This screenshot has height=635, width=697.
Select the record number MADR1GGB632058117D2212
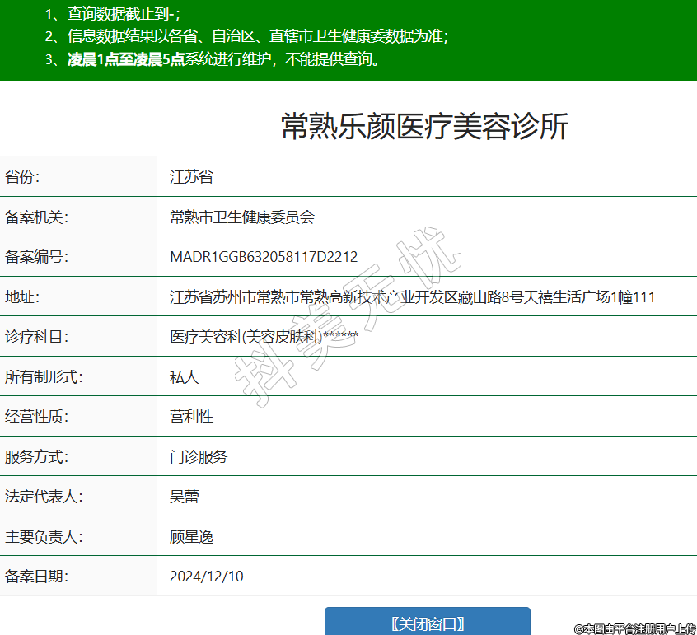tap(264, 257)
